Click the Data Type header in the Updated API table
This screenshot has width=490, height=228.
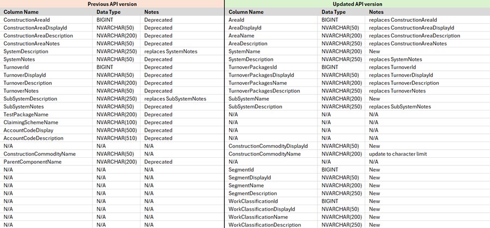pyautogui.click(x=333, y=12)
